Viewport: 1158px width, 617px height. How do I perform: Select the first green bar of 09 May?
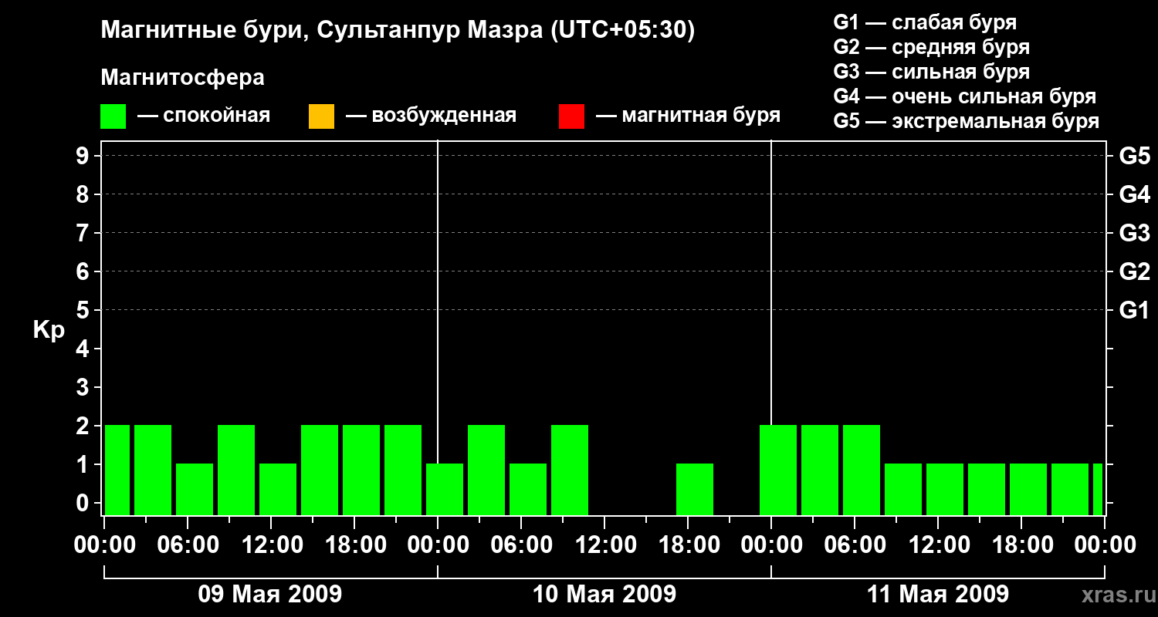pyautogui.click(x=117, y=470)
